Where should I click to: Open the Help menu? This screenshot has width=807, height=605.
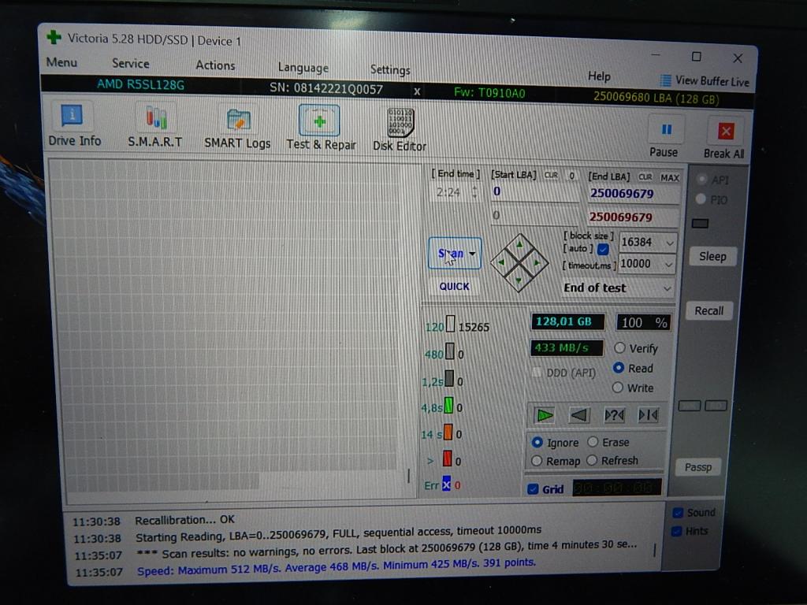coord(599,76)
